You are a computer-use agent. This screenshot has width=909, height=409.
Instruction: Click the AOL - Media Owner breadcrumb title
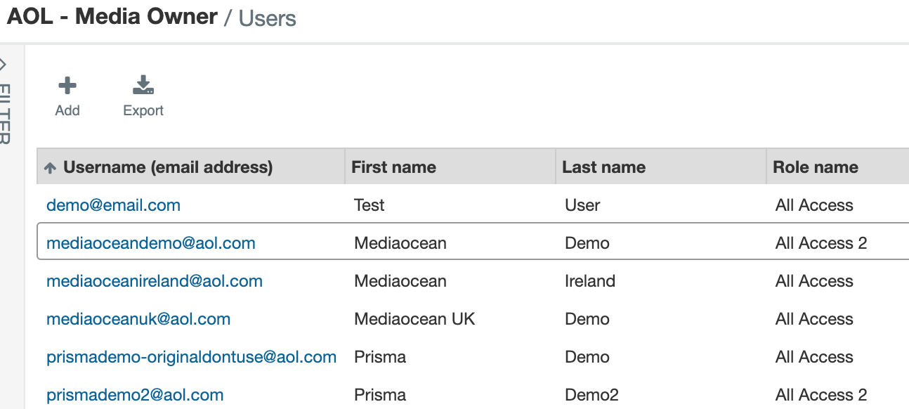[112, 16]
